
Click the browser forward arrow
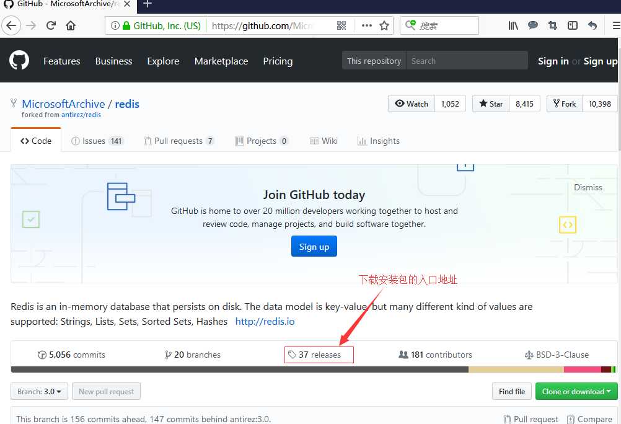[31, 26]
